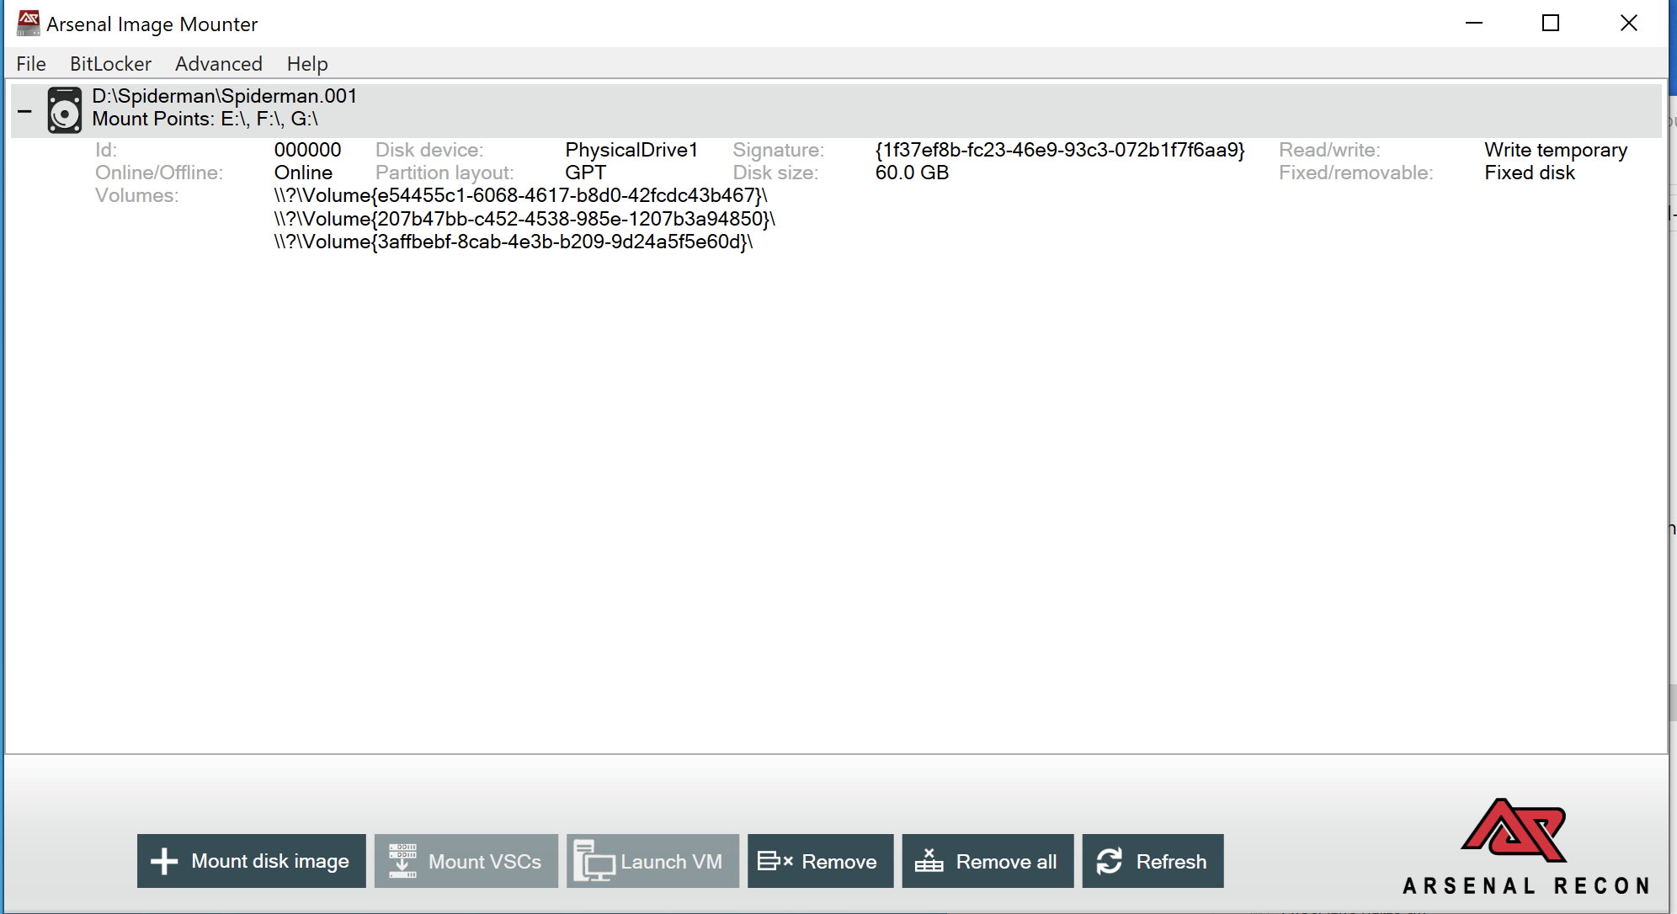Click the plus icon on Mount disk image
Image resolution: width=1677 pixels, height=914 pixels.
pos(164,861)
